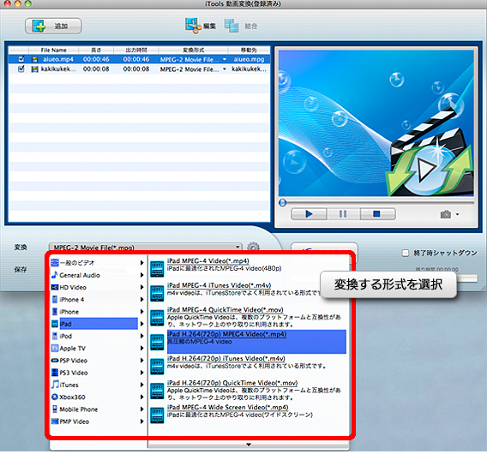Click the aiueo.mp4 file type icon
Screen dimensions: 487x454
pos(35,59)
